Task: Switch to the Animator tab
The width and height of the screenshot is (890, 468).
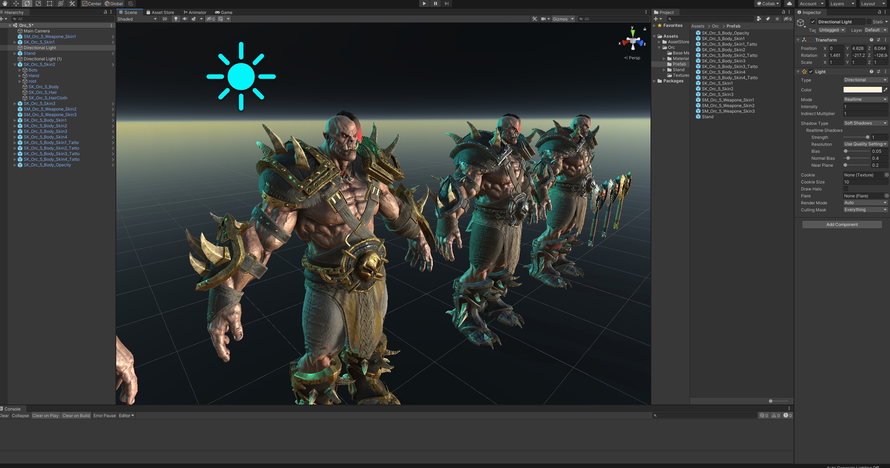Action: 195,12
